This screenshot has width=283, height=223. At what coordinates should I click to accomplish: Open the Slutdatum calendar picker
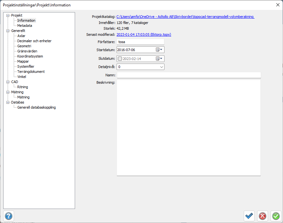click(159, 58)
